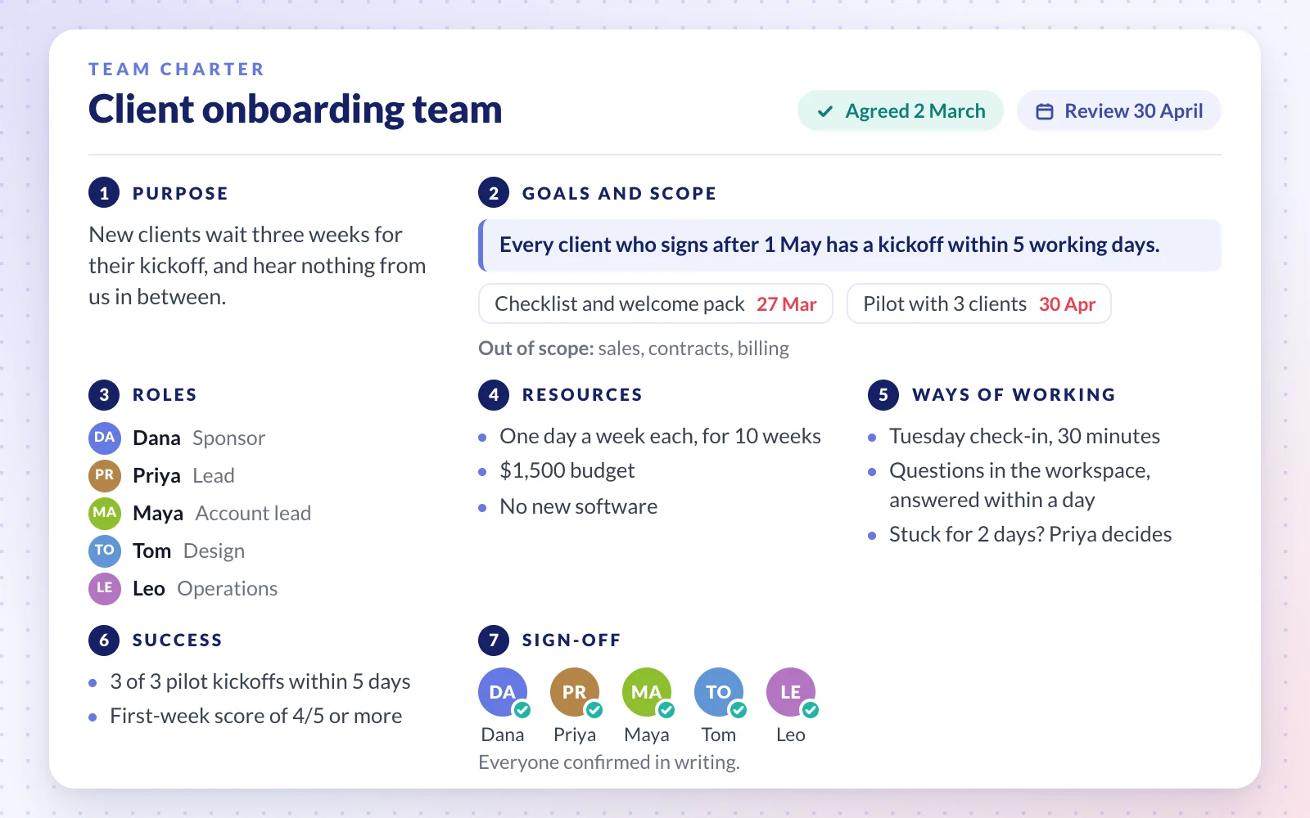Select the Checklist and welcome pack milestone chip
Screen dimensions: 1310x818
(656, 303)
